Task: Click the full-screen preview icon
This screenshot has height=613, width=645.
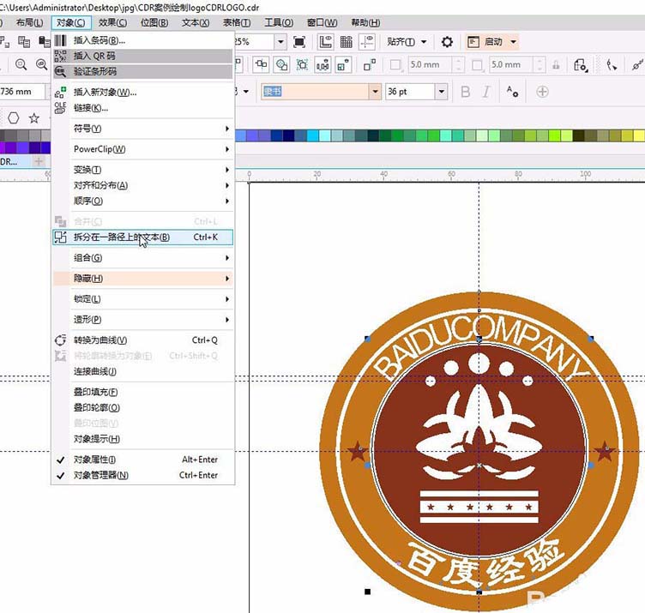Action: [299, 42]
